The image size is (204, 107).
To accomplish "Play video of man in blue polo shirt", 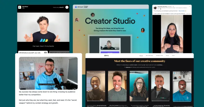I will tap(182, 87).
